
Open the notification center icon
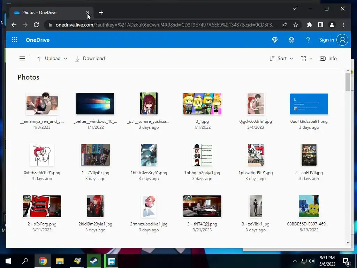click(346, 261)
